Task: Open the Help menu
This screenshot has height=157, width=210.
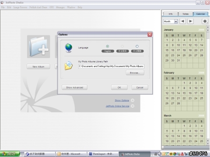Action: tap(80, 7)
